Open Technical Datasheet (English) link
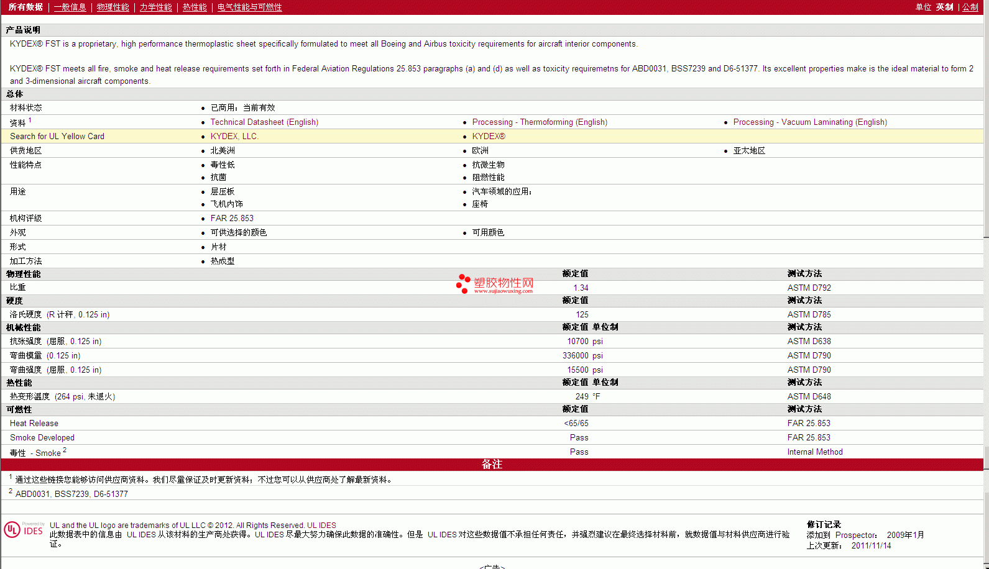The width and height of the screenshot is (989, 569). pyautogui.click(x=264, y=122)
